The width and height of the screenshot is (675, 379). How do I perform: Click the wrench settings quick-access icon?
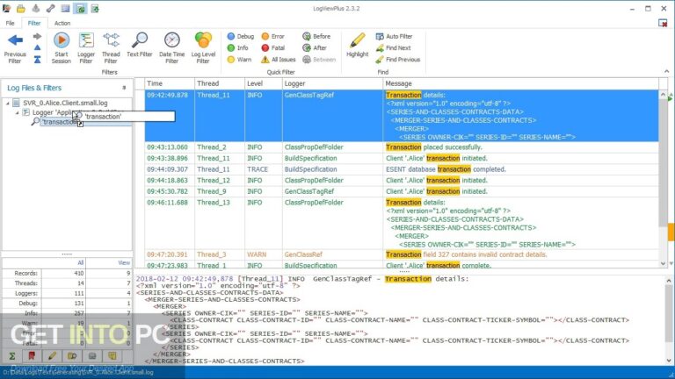[x=50, y=9]
